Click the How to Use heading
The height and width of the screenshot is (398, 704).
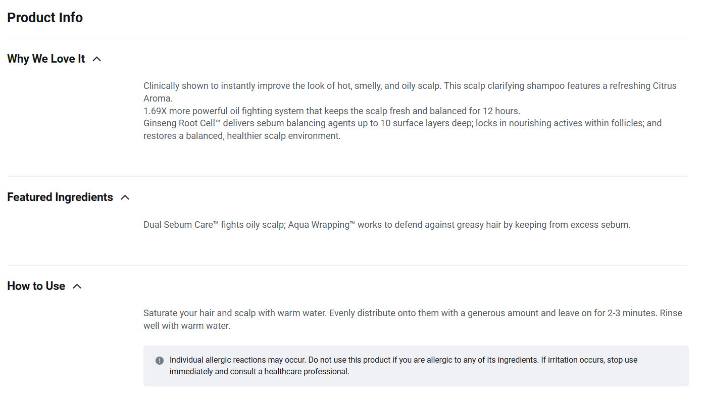coord(36,286)
